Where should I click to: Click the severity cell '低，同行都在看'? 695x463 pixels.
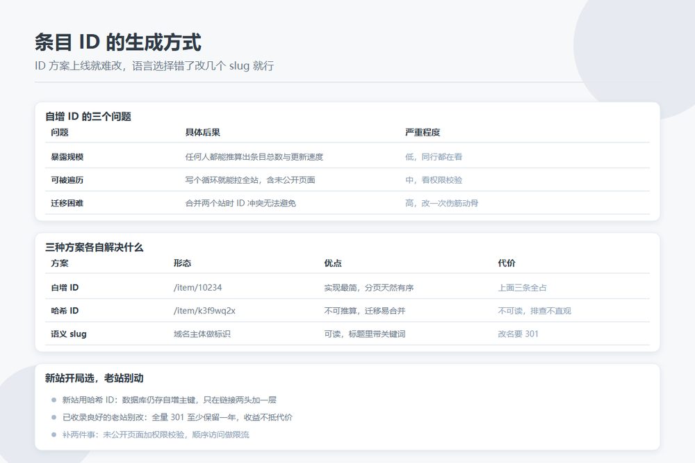[x=434, y=156]
